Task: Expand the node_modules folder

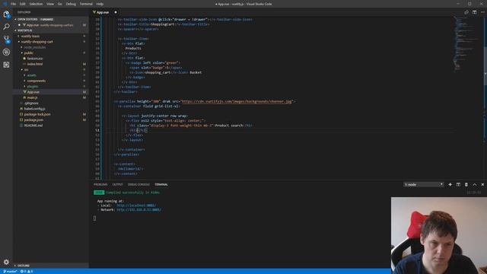Action: [x=35, y=47]
